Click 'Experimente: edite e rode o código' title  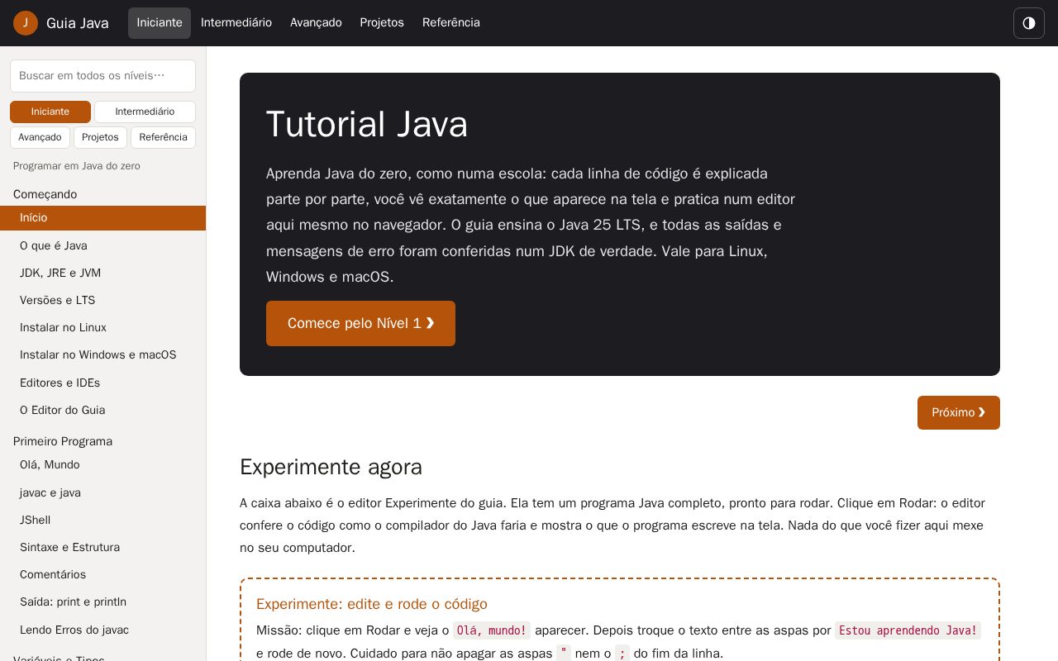[372, 604]
